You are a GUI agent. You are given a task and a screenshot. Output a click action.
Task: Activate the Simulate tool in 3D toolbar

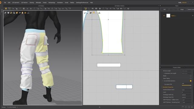coord(6,8)
